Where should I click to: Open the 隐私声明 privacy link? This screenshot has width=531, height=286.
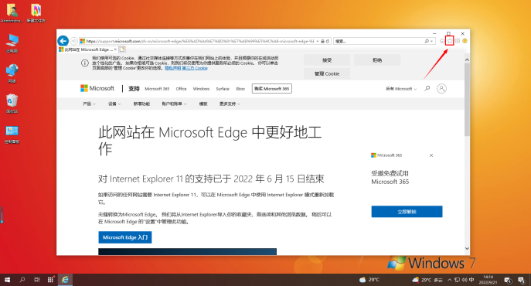pyautogui.click(x=172, y=68)
